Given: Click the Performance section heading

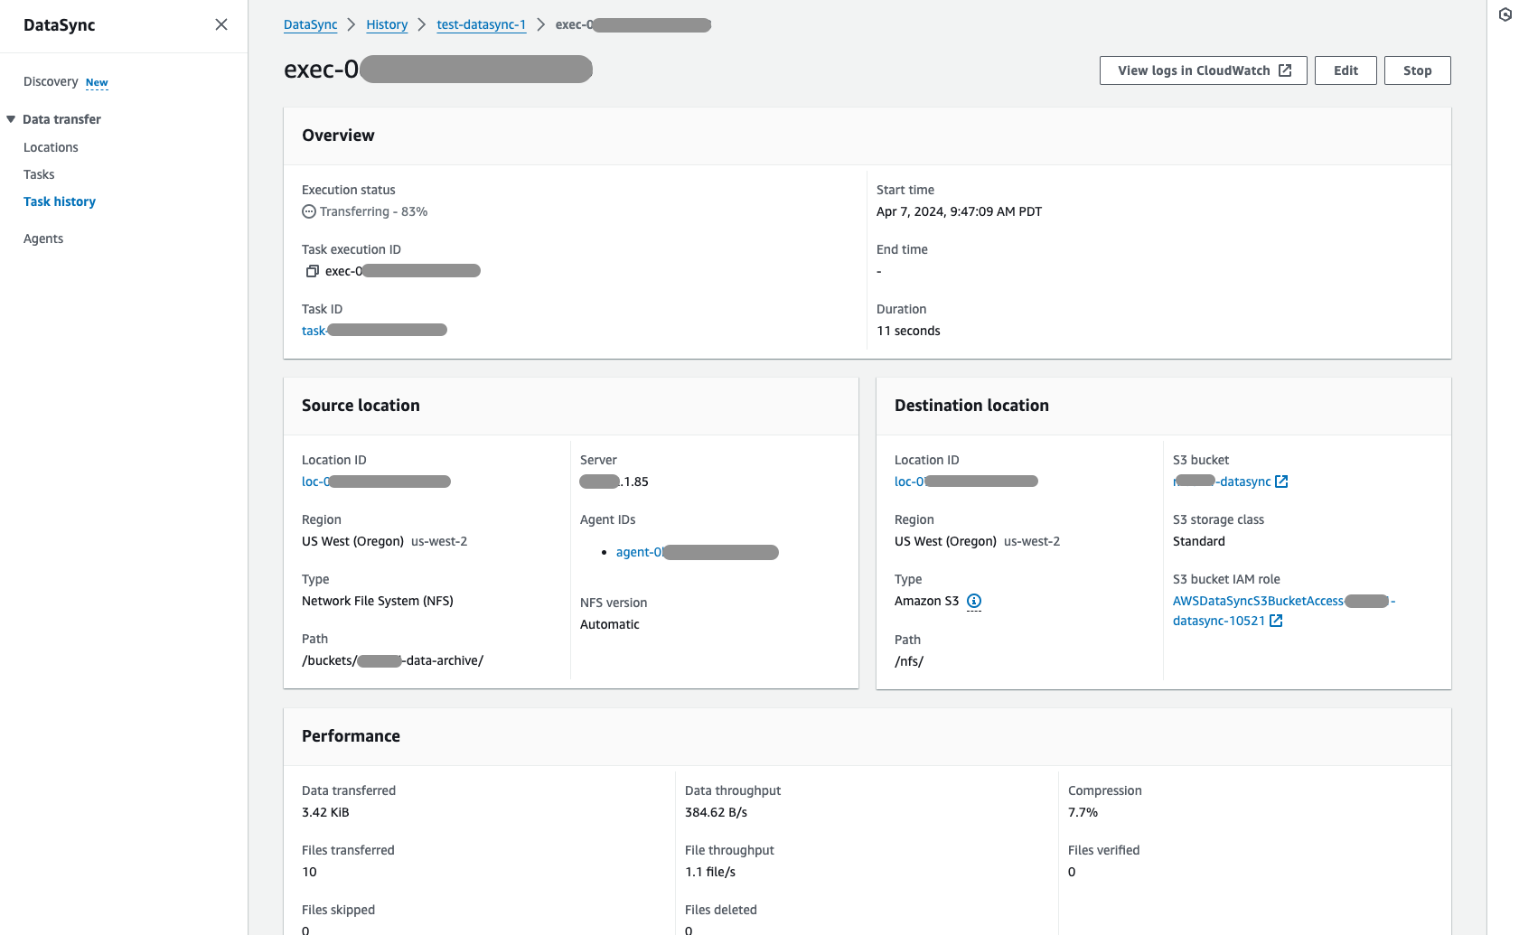Looking at the screenshot, I should point(351,736).
